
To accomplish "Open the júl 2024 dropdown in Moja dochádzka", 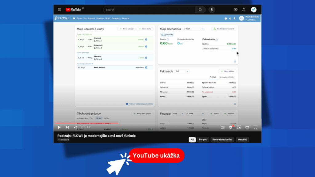I will (193, 29).
